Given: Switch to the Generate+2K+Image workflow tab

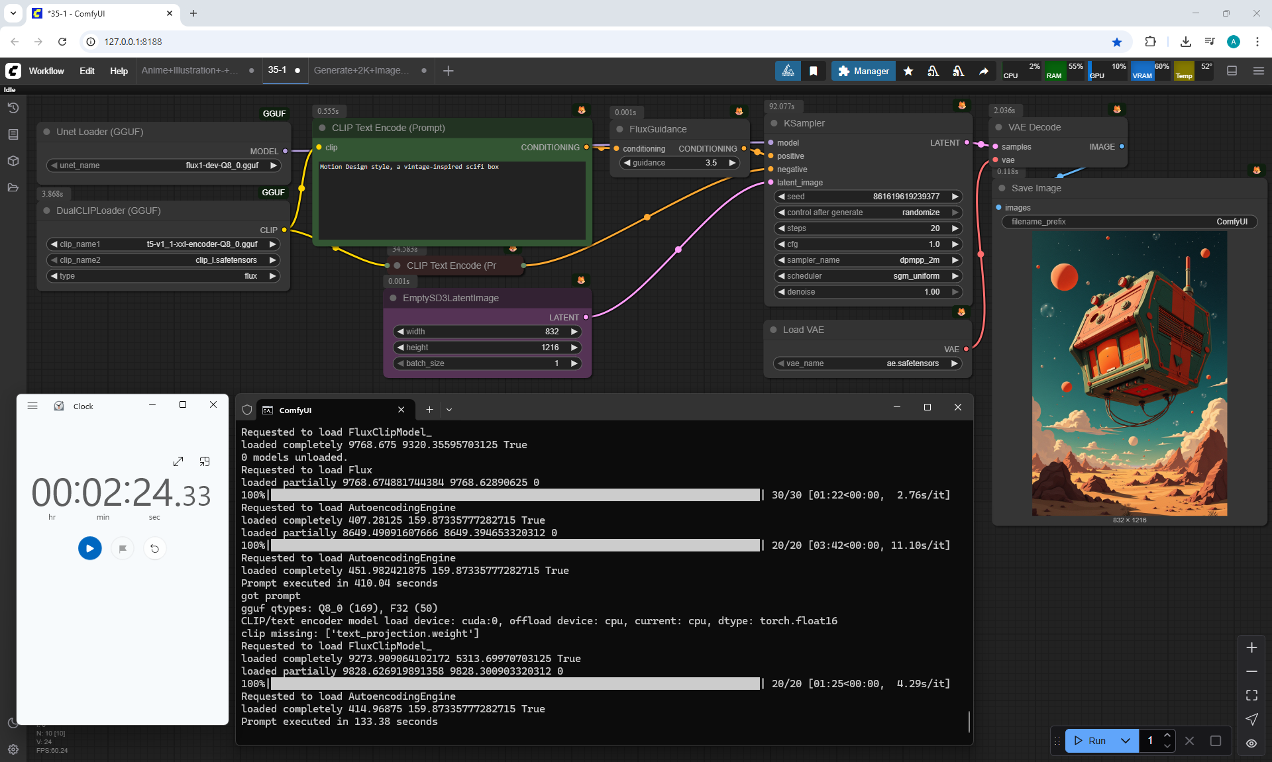Looking at the screenshot, I should pos(362,70).
